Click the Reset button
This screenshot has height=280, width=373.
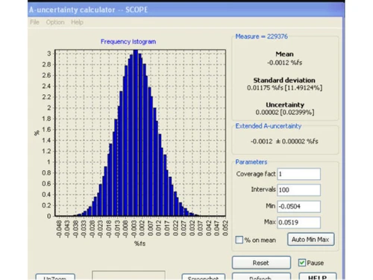point(261,263)
